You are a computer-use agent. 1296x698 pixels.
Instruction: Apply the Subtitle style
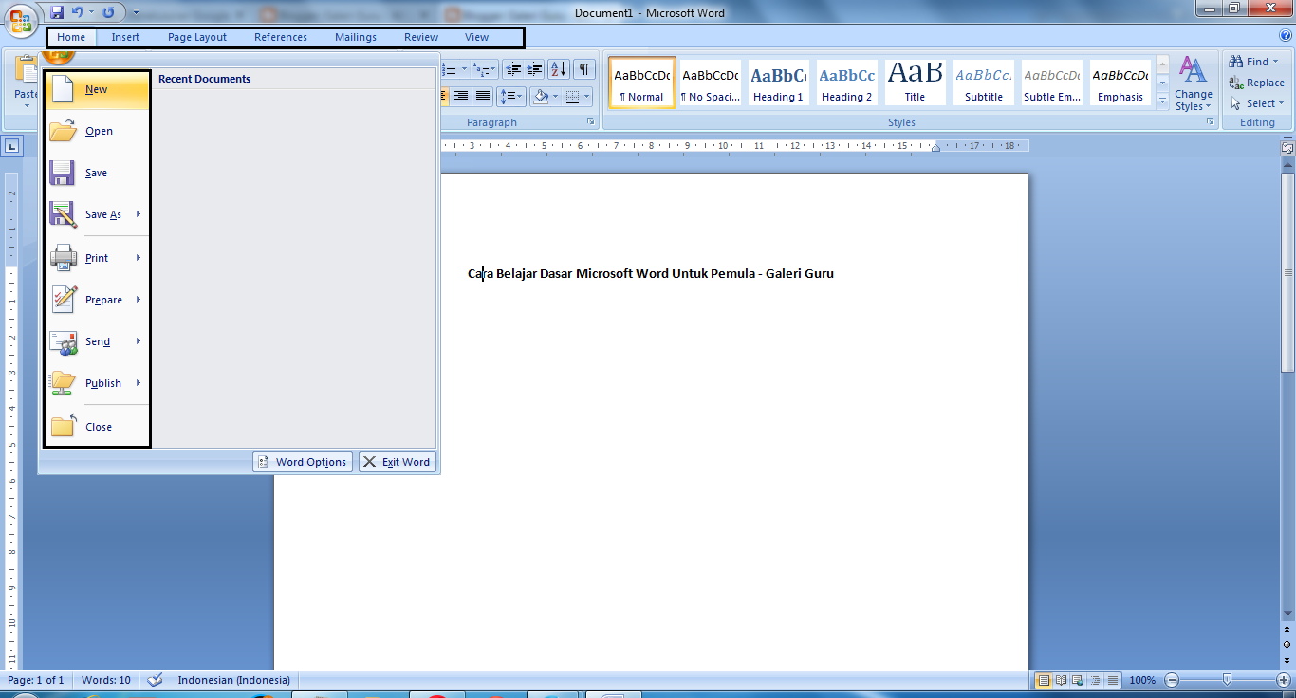[x=984, y=83]
